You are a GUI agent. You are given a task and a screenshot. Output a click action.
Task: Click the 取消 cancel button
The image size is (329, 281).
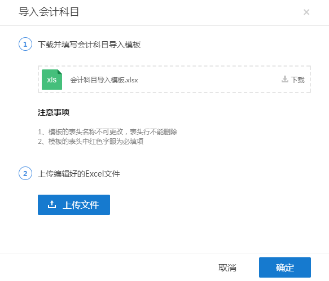pos(227,268)
